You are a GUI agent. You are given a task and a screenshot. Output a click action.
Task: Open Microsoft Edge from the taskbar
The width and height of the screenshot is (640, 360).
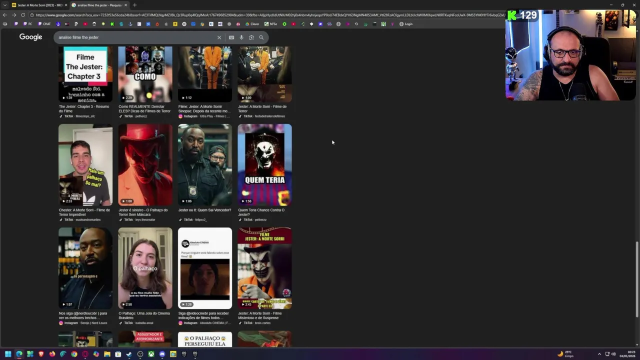pos(19,354)
